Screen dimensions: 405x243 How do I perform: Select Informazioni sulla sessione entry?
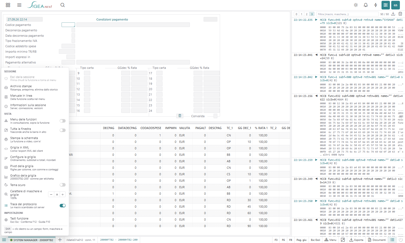pos(35,107)
